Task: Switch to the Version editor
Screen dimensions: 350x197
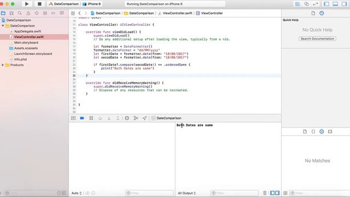Action: (x=316, y=4)
